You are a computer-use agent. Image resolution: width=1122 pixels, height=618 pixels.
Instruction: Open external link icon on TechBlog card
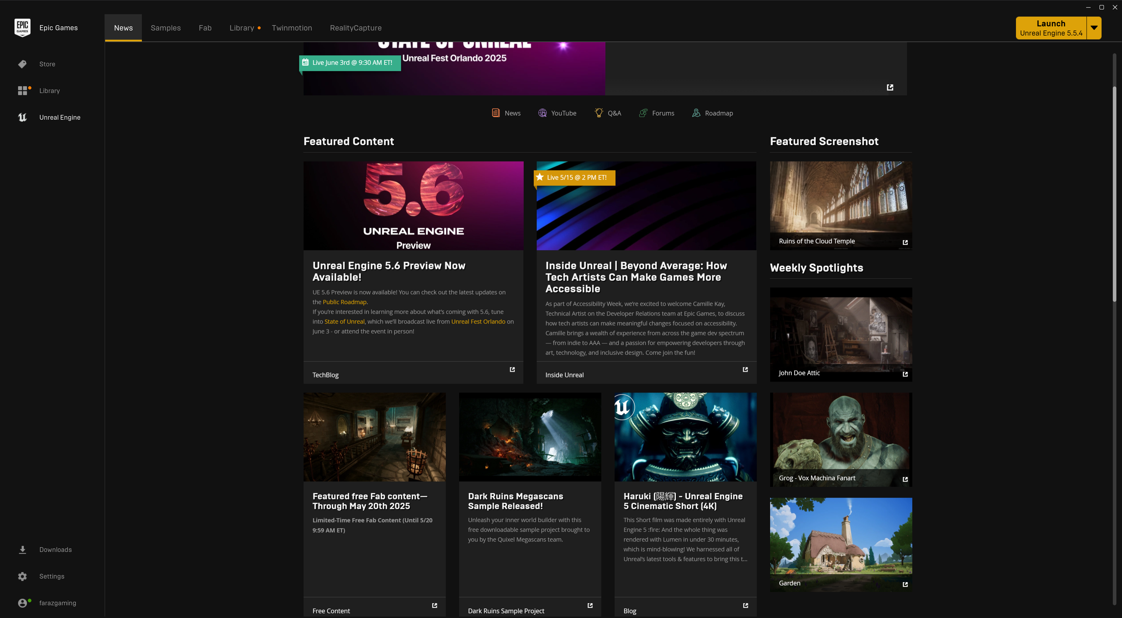[x=512, y=369]
